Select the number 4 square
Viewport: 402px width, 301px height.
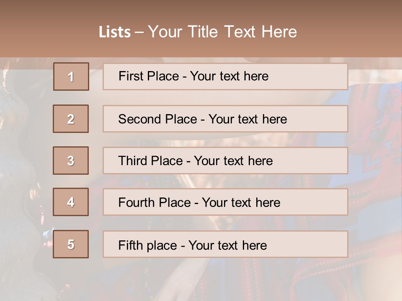click(x=71, y=202)
